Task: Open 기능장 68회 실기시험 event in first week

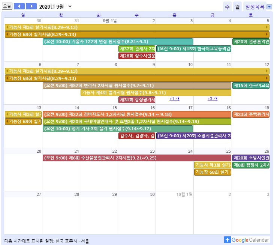Action: pyautogui.click(x=137, y=35)
